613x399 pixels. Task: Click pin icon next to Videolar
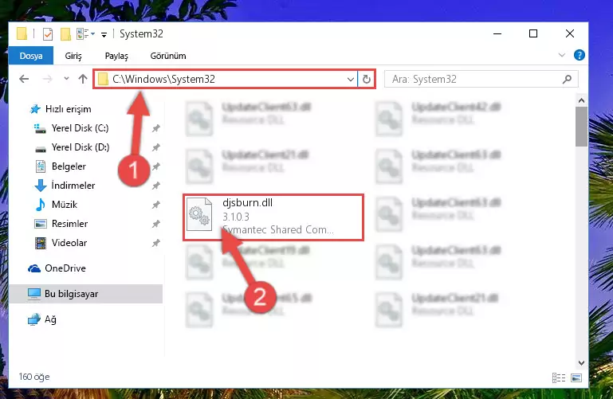coord(156,243)
